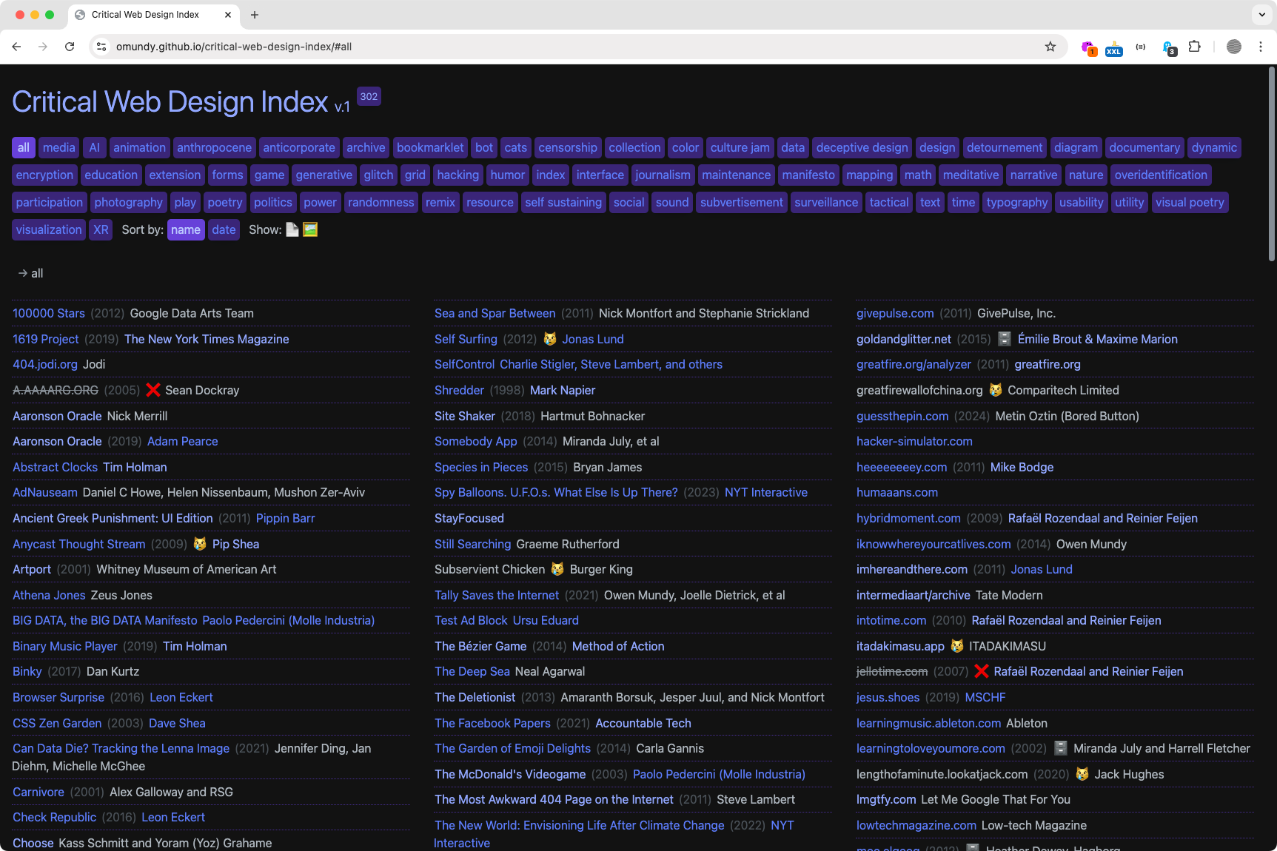Viewport: 1277px width, 851px height.
Task: Open the 'Species in Pieces' link
Action: [481, 467]
